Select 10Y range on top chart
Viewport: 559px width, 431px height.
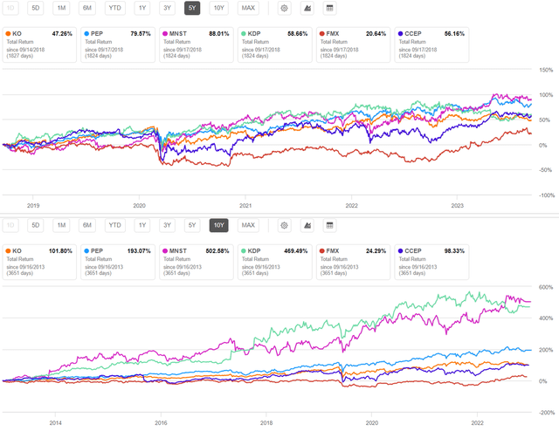point(219,8)
